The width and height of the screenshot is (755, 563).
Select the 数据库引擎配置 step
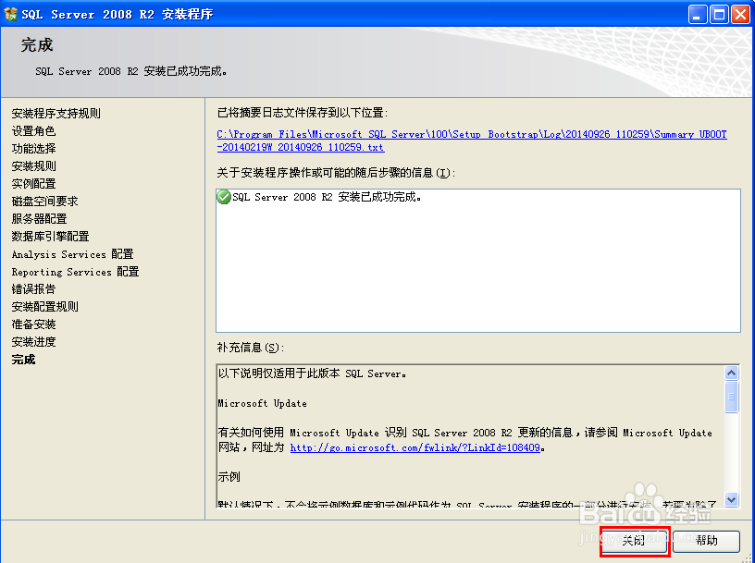[51, 237]
